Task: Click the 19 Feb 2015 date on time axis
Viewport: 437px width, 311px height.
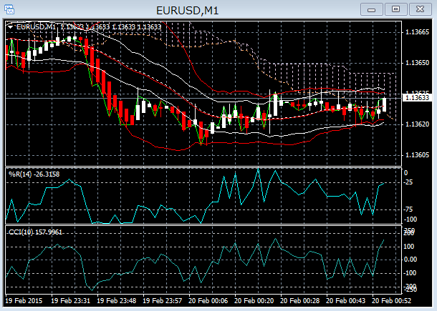Action: pos(25,300)
